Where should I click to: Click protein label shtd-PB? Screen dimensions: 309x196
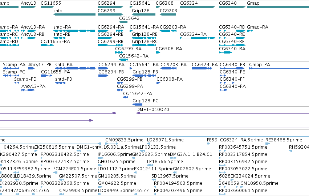point(64,79)
